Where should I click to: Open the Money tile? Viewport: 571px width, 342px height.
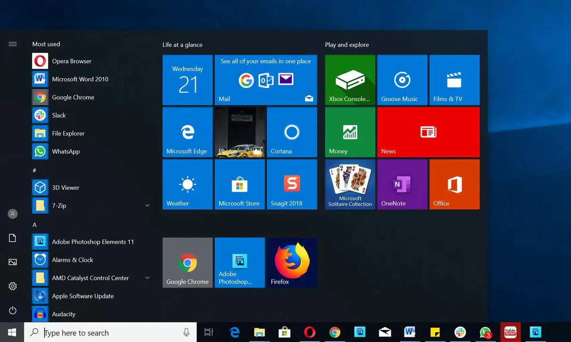[x=349, y=132]
